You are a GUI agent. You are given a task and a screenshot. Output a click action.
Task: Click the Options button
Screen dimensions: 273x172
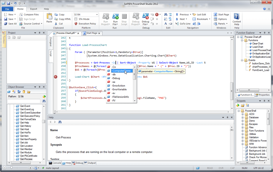point(222,19)
